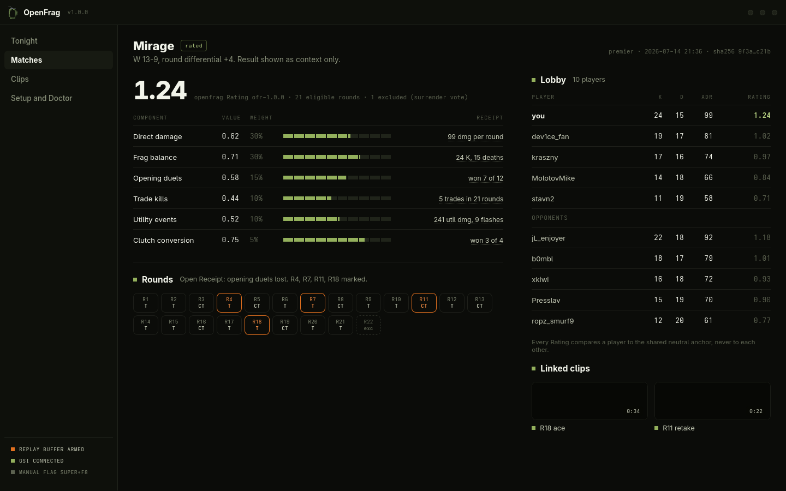Select marked round R7

[313, 303]
